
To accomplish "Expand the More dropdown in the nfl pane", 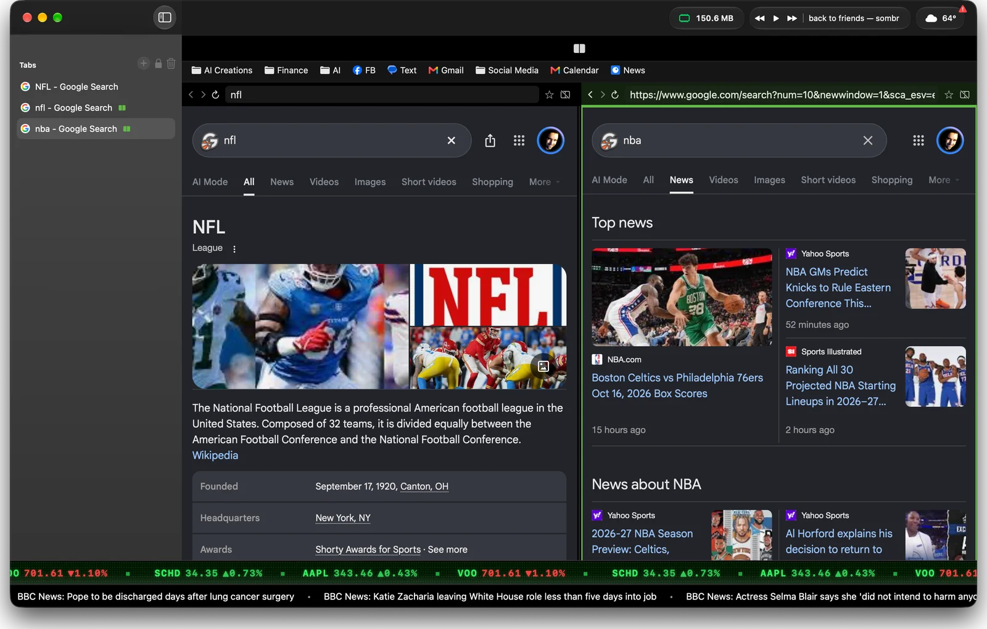I will pos(544,182).
